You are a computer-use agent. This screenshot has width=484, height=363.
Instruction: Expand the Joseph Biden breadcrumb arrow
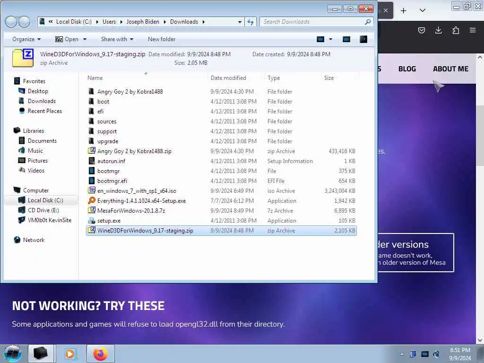point(164,22)
